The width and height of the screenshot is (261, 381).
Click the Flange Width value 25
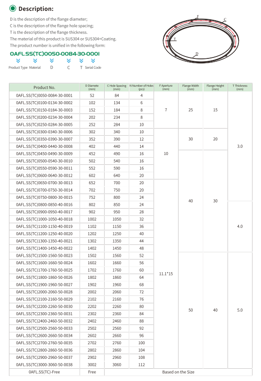click(190, 110)
